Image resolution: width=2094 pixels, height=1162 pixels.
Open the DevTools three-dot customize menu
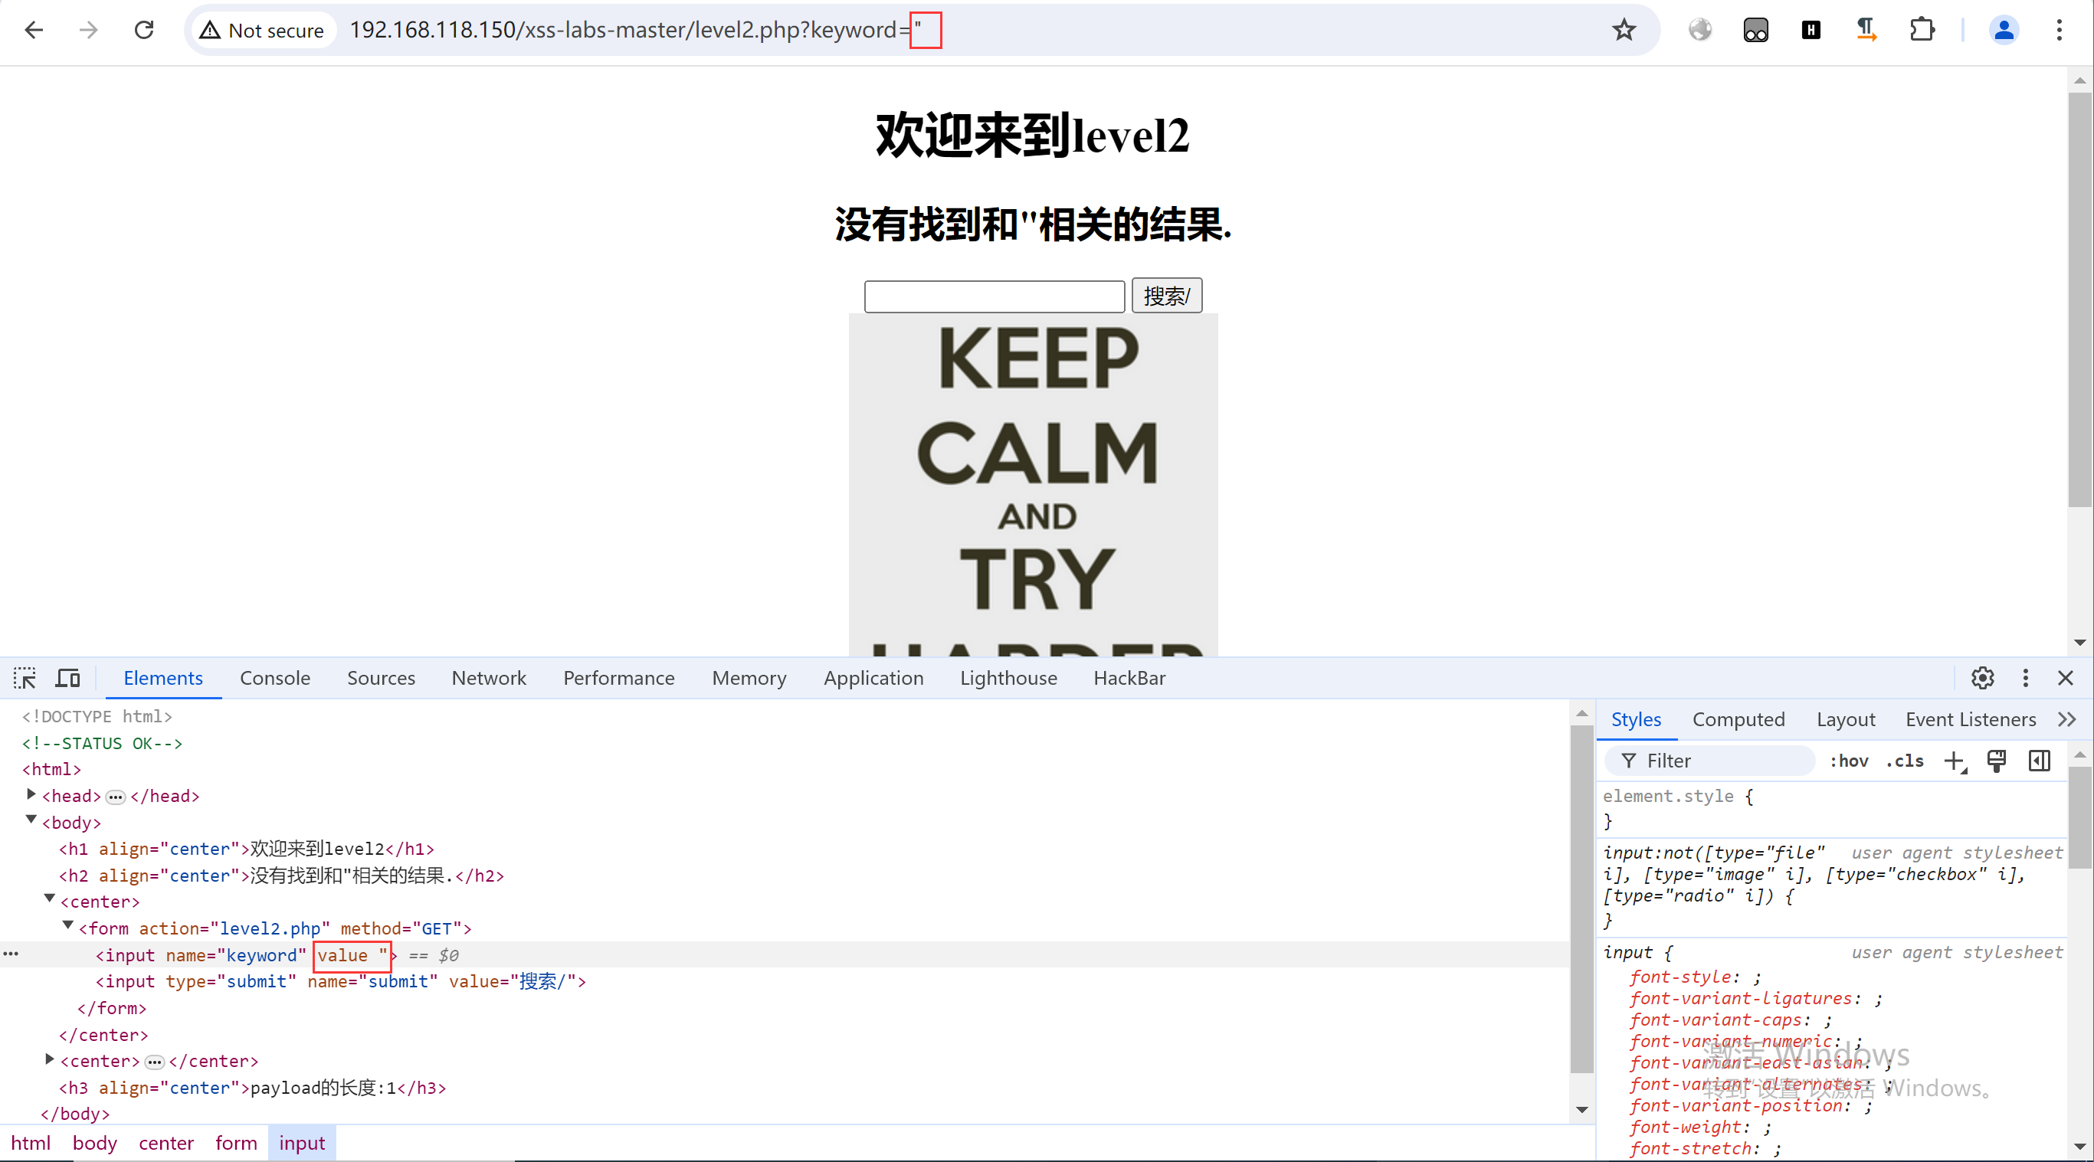coord(2025,678)
